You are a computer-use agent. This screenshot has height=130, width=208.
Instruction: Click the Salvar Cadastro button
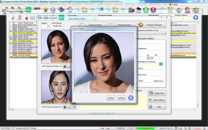(x=157, y=100)
